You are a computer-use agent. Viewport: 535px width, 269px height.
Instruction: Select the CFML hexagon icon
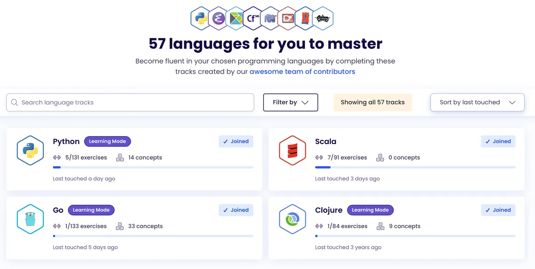253,18
